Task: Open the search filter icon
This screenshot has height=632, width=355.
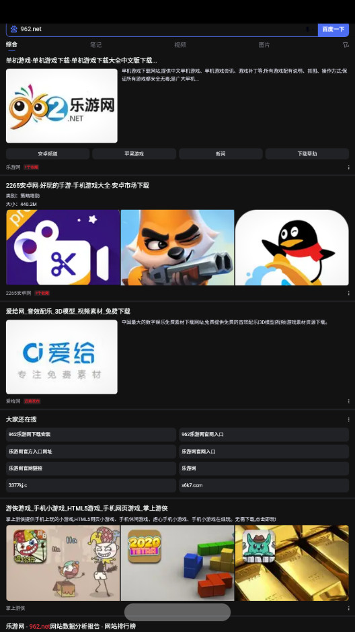Action: (x=346, y=45)
